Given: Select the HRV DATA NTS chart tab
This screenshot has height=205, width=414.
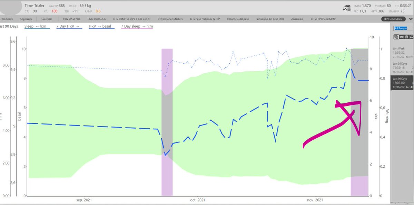Looking at the screenshot, I should (72, 19).
